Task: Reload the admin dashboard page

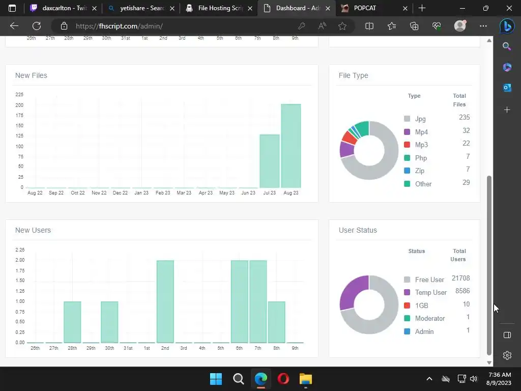Action: 37,26
